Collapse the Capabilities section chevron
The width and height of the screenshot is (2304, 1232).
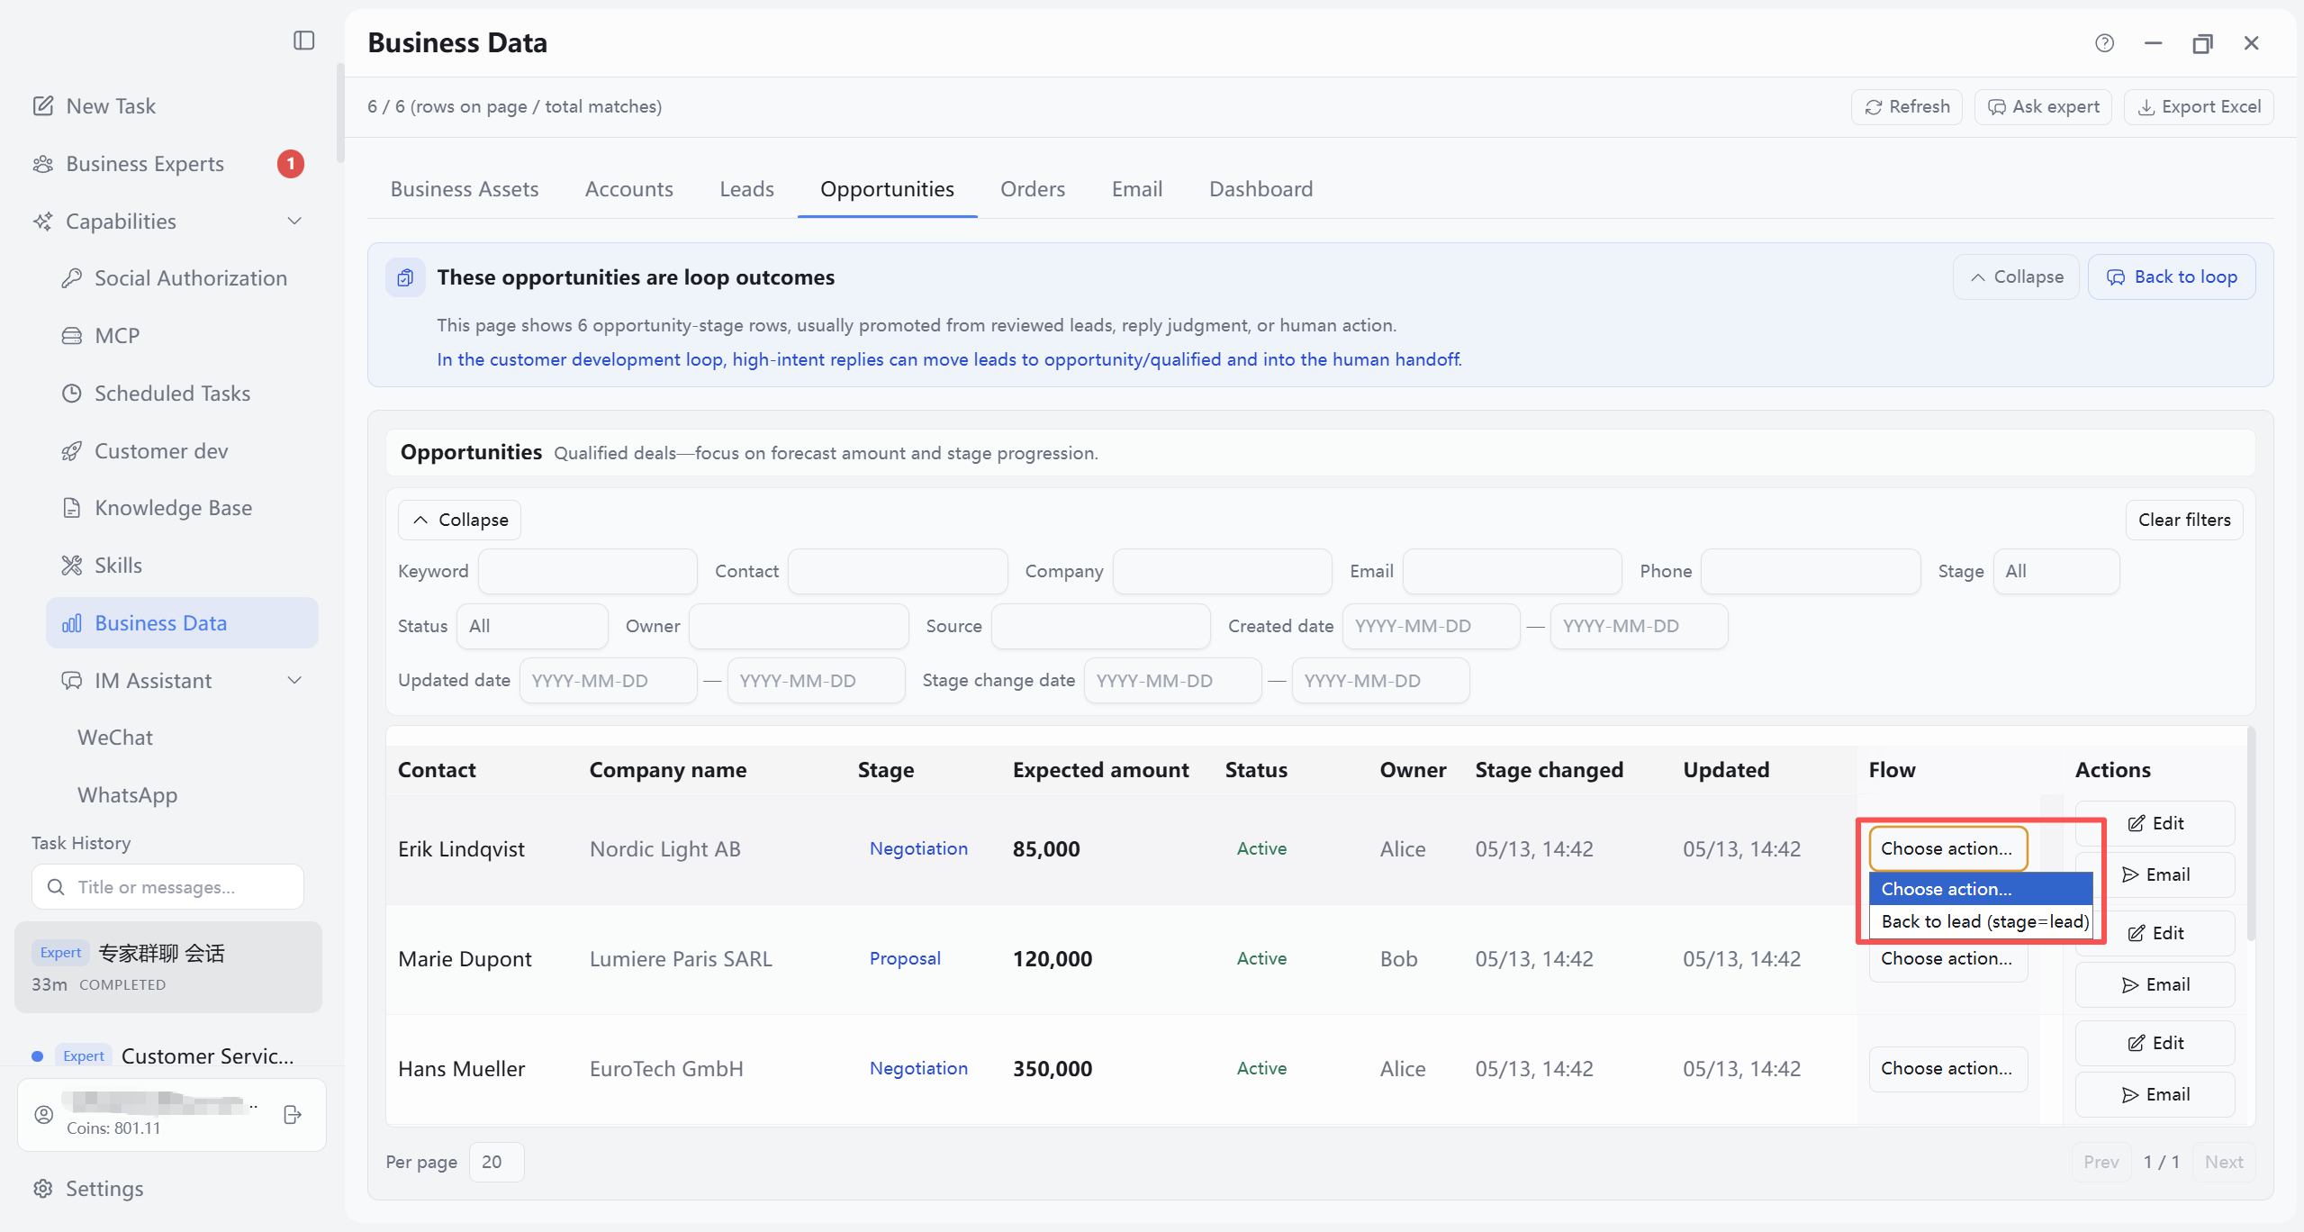click(x=294, y=221)
